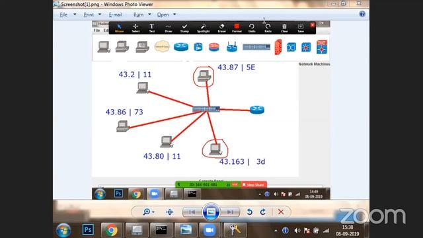The height and width of the screenshot is (238, 423).
Task: Click the circled computer labeled 43.87 | 5E
Action: point(204,76)
